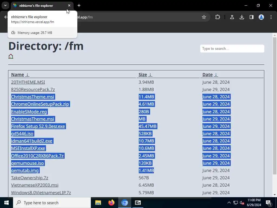Open Firefox from the taskbar
The width and height of the screenshot is (277, 208).
pyautogui.click(x=111, y=203)
